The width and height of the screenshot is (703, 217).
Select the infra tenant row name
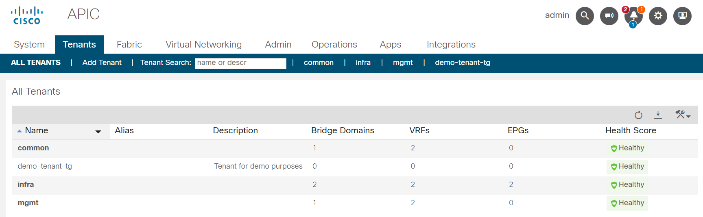click(x=26, y=184)
